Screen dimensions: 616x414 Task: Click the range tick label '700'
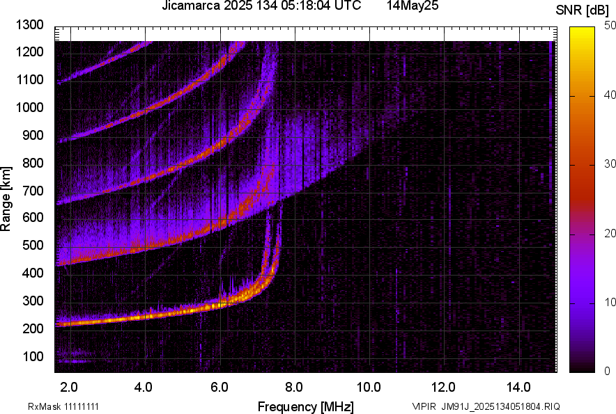tap(33, 191)
